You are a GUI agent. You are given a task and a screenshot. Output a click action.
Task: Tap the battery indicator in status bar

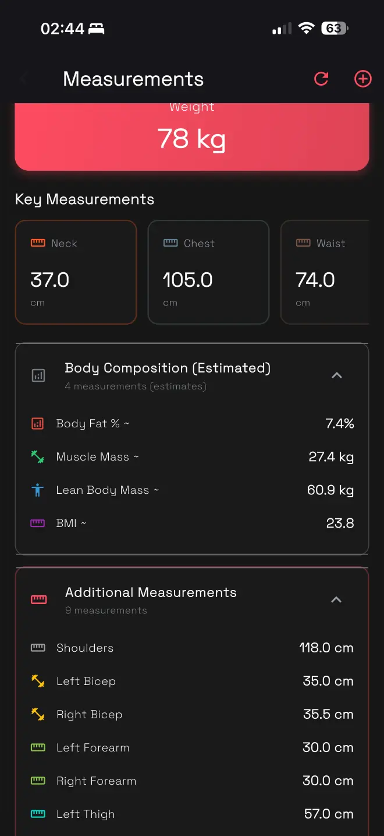(x=335, y=29)
